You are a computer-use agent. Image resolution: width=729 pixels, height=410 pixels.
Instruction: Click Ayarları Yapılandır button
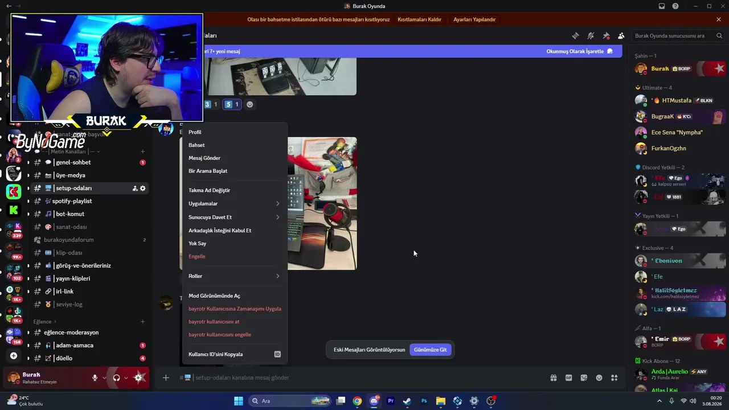click(474, 19)
